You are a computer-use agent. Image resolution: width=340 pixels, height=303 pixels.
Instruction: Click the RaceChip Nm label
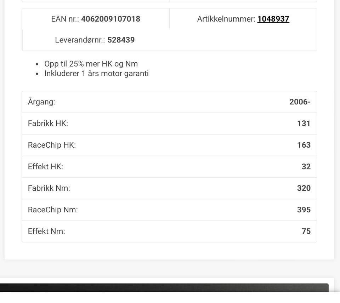(53, 210)
